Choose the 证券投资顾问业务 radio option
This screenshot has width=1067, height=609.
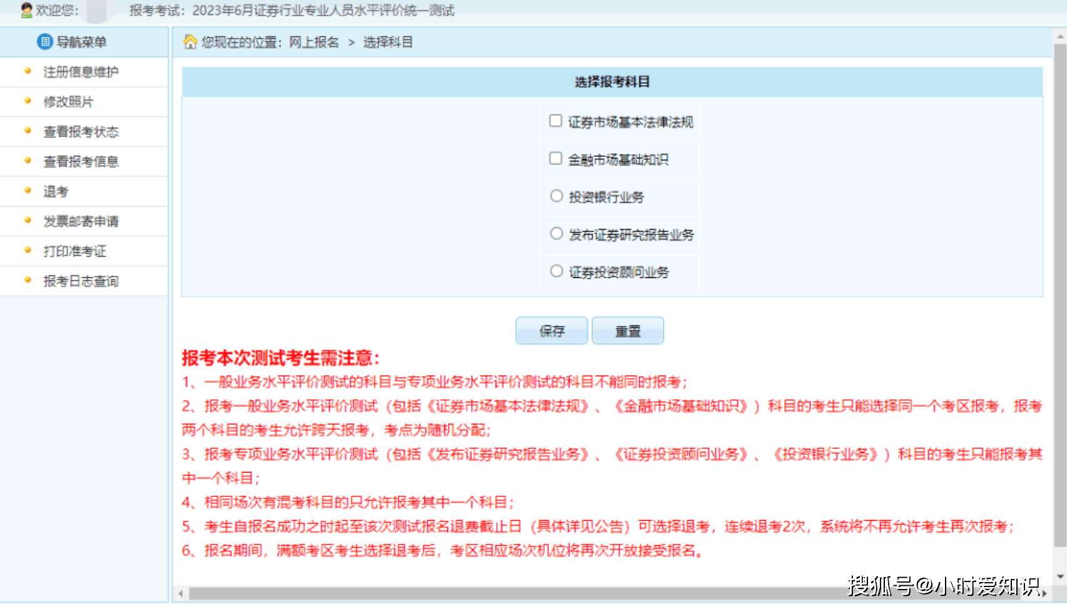pyautogui.click(x=556, y=271)
